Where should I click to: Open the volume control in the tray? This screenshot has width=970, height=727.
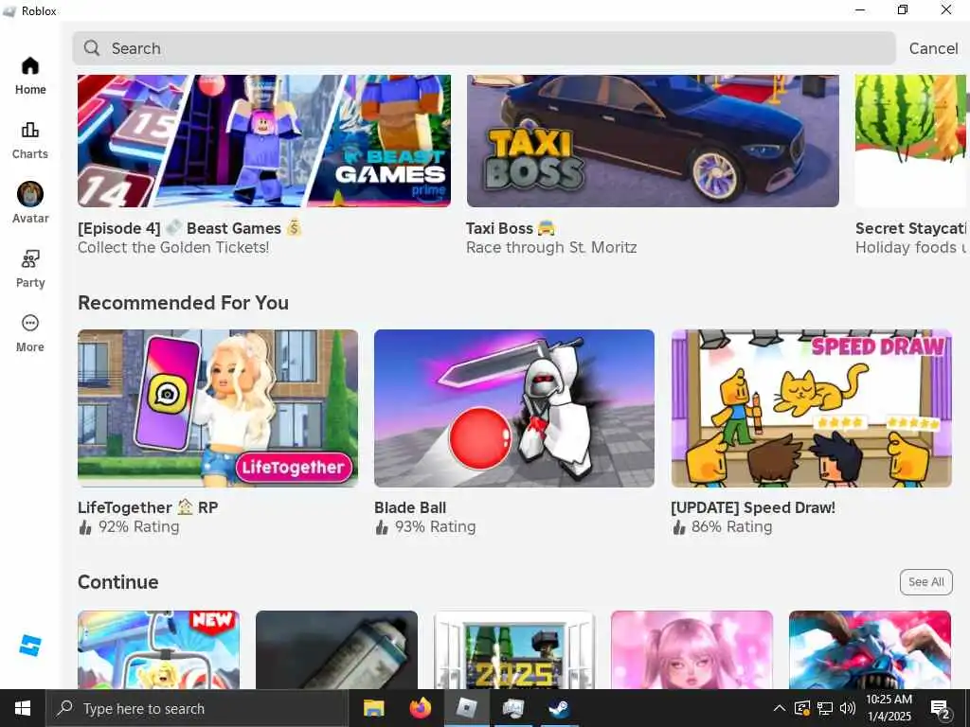pyautogui.click(x=848, y=708)
